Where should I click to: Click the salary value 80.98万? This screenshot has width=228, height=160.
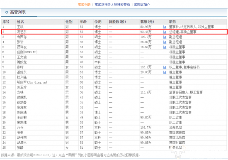click(x=146, y=27)
